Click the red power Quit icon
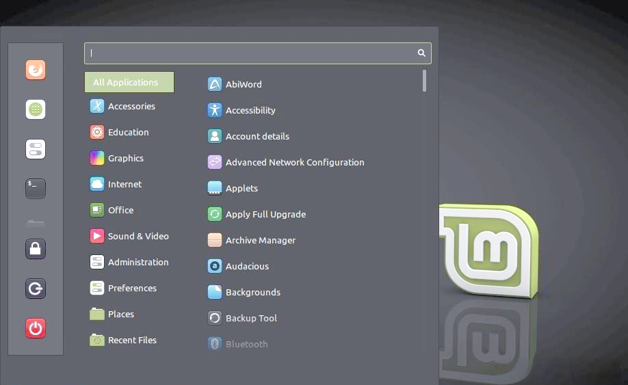Image resolution: width=628 pixels, height=385 pixels. tap(36, 328)
